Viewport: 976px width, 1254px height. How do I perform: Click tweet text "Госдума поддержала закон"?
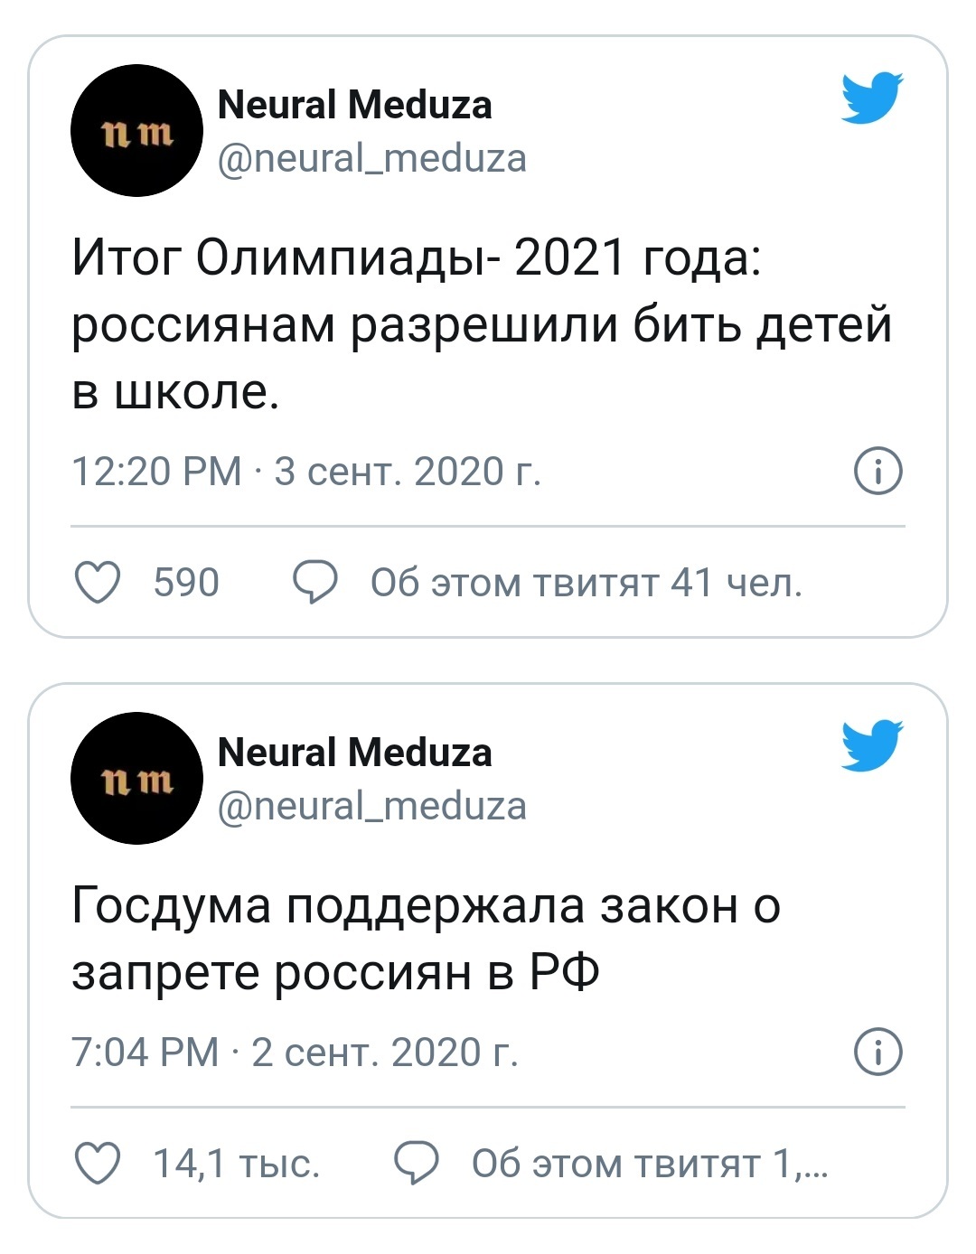(x=426, y=940)
